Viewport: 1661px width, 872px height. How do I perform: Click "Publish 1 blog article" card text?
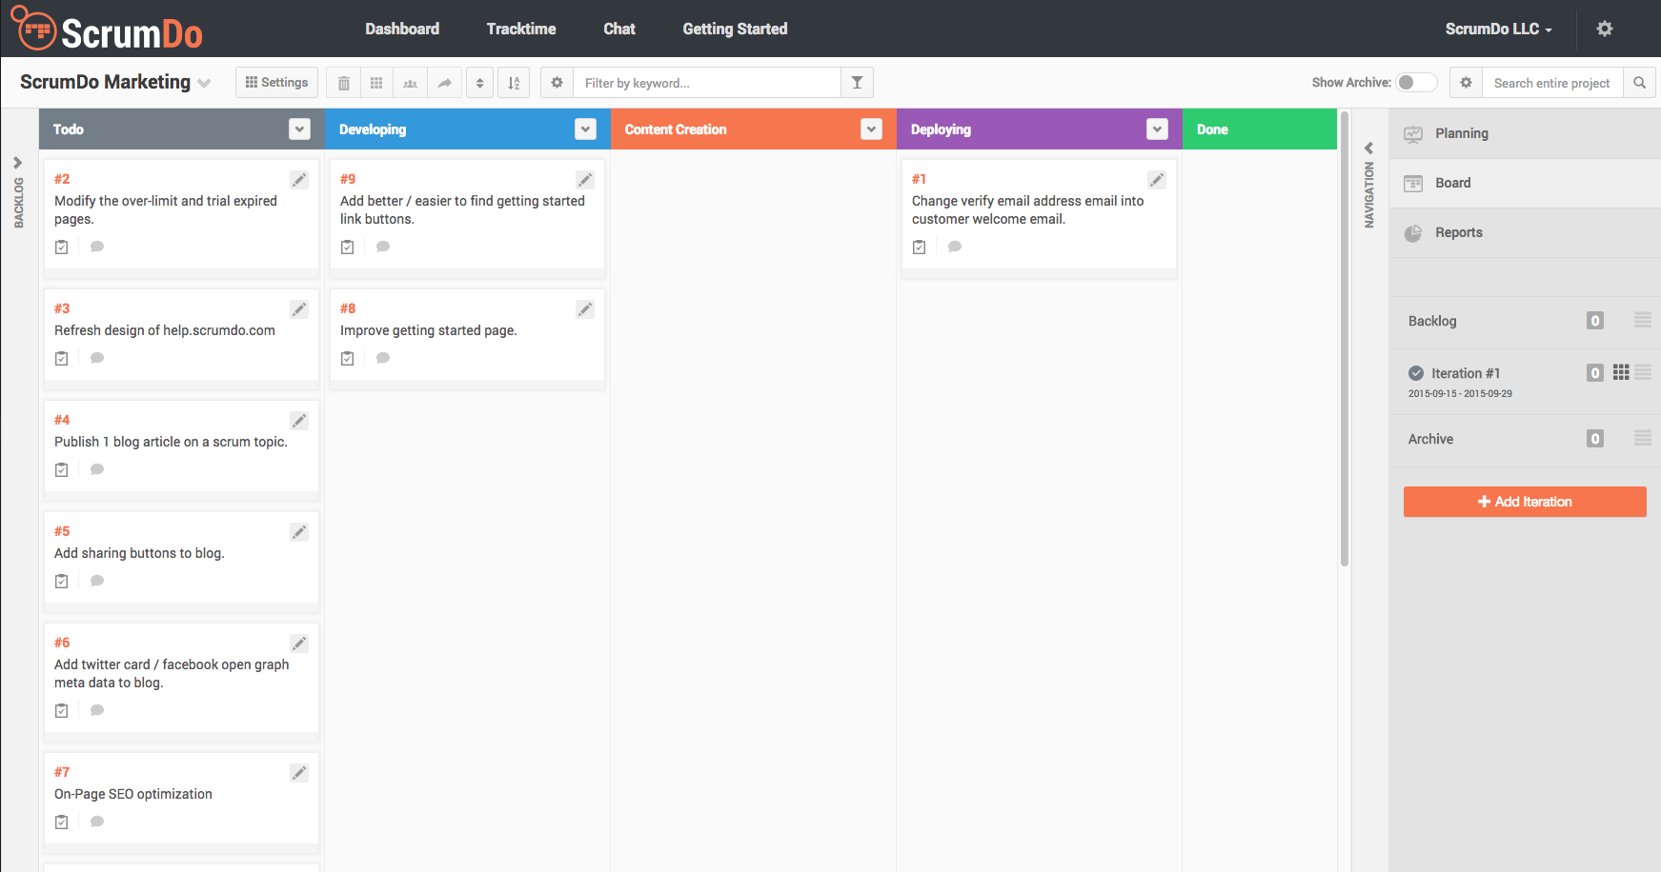click(x=171, y=442)
